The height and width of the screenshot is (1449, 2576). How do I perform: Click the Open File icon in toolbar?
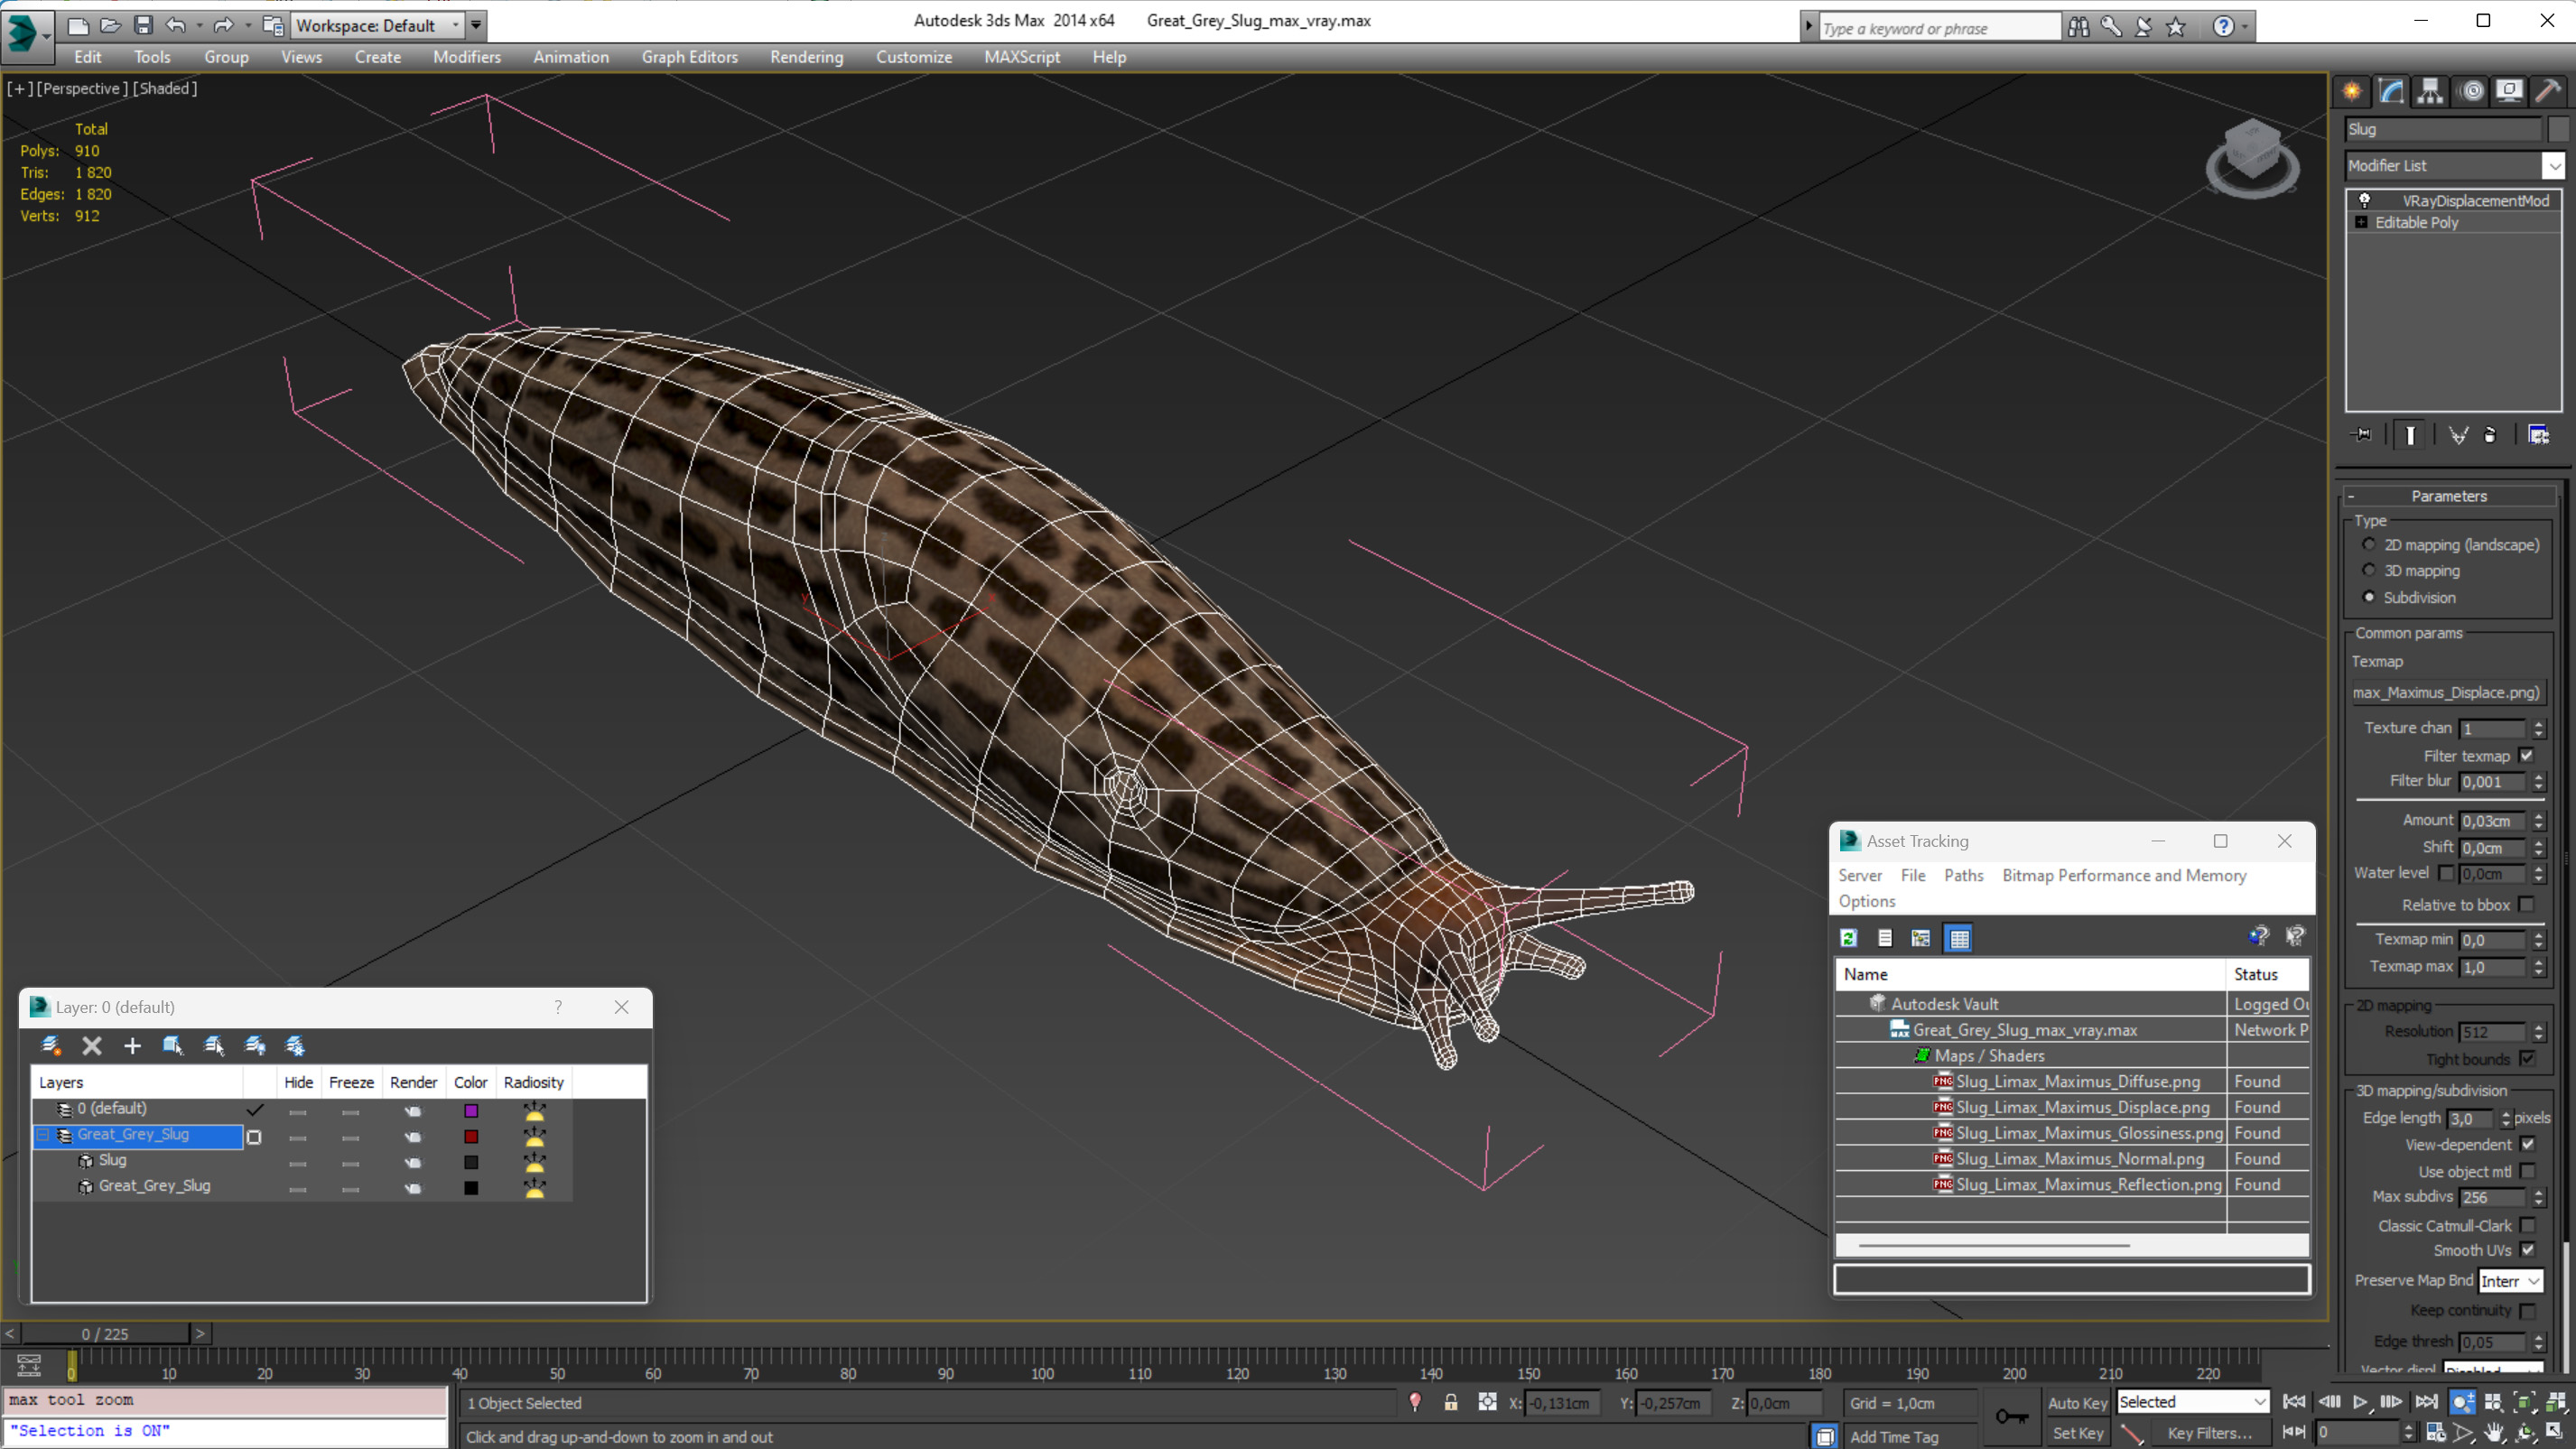111,25
